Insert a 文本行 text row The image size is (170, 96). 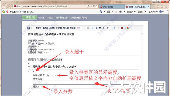38,28
